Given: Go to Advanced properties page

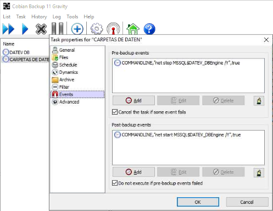Looking at the screenshot, I should [x=65, y=102].
